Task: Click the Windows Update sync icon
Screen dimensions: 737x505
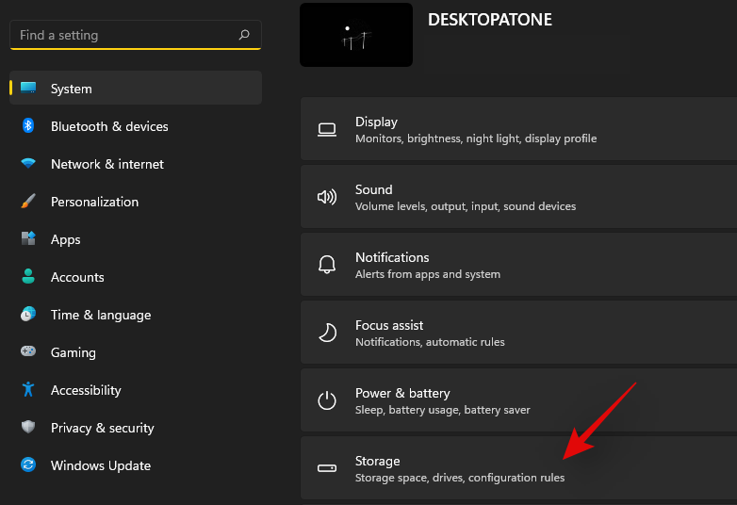Action: tap(28, 465)
